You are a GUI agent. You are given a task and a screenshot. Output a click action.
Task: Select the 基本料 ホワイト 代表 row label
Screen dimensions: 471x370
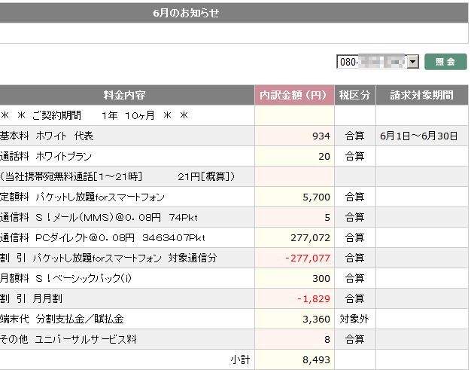point(47,136)
